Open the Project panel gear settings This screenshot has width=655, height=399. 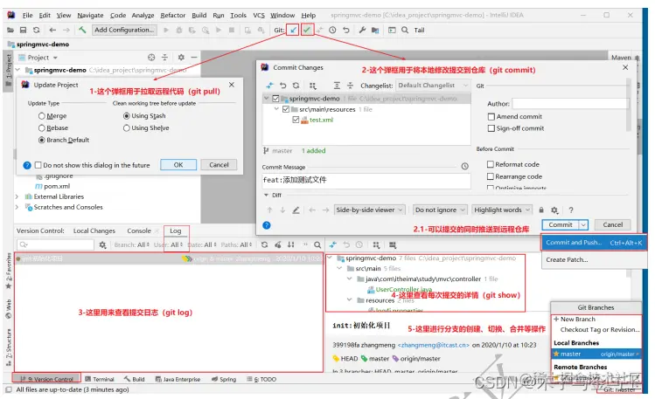pos(181,57)
